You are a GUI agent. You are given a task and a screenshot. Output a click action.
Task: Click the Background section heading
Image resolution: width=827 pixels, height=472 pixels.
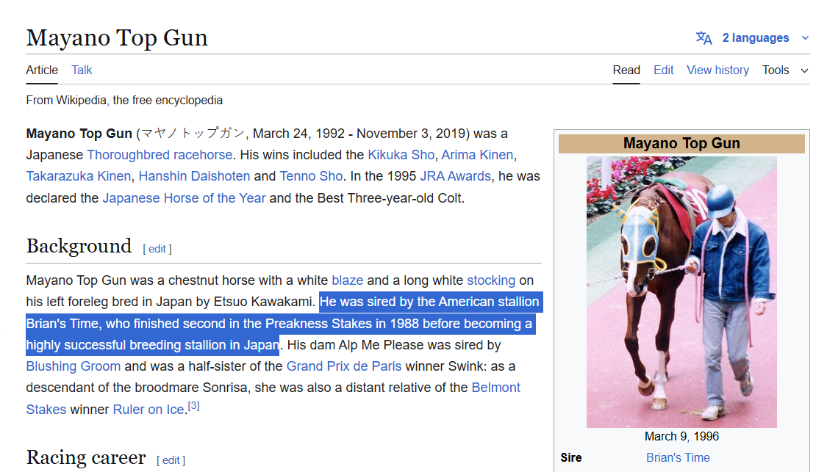79,246
